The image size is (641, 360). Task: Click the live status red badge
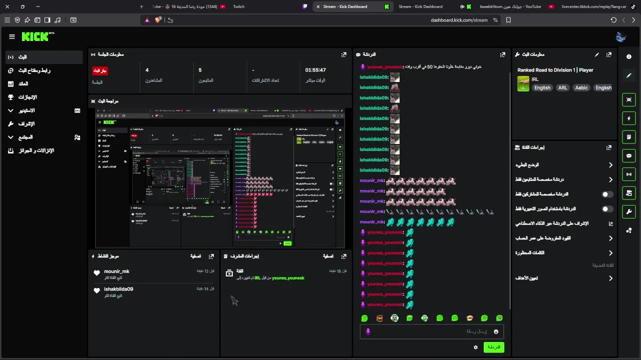[100, 70]
